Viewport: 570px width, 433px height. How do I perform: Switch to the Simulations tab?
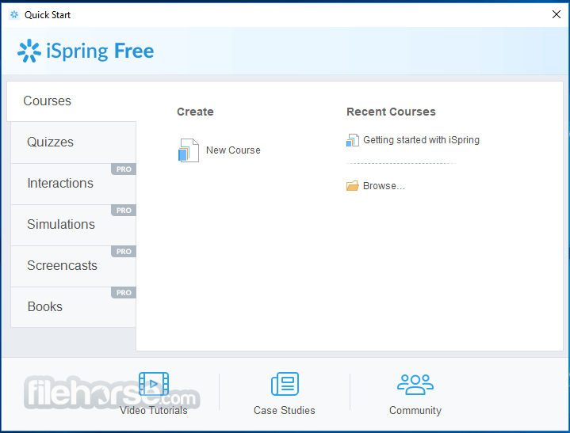(74, 225)
